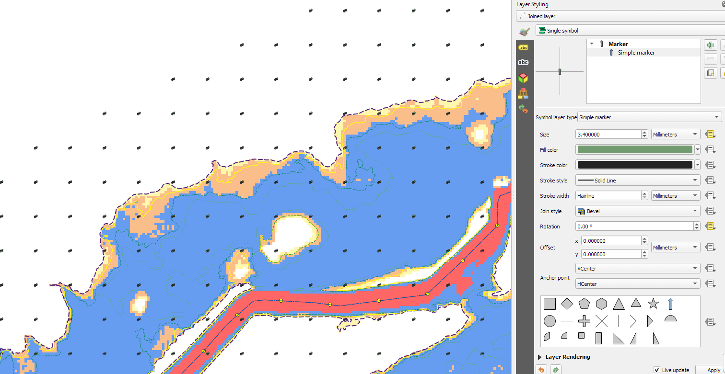Expand the Layer Rendering section

tap(566, 357)
